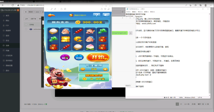Viewport: 214px width, 112px height.
Task: Increase bet with the plus button
Action: 105,69
